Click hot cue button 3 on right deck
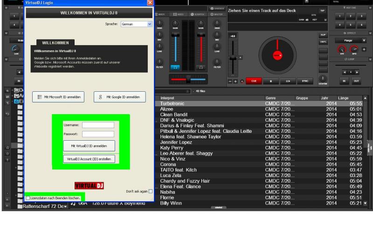This screenshot has width=373, height=233. pos(361,16)
